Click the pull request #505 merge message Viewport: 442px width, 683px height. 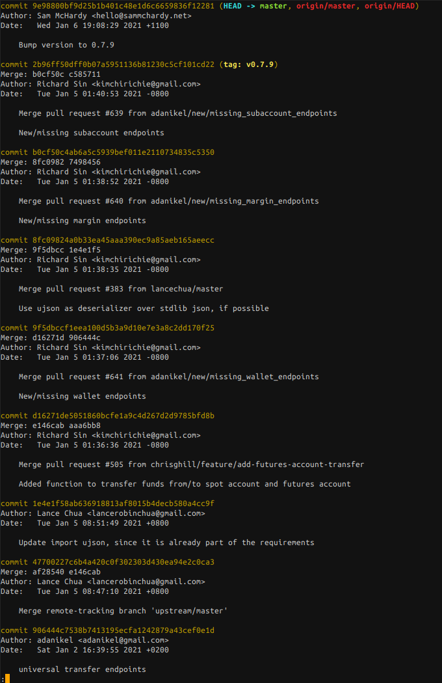191,464
